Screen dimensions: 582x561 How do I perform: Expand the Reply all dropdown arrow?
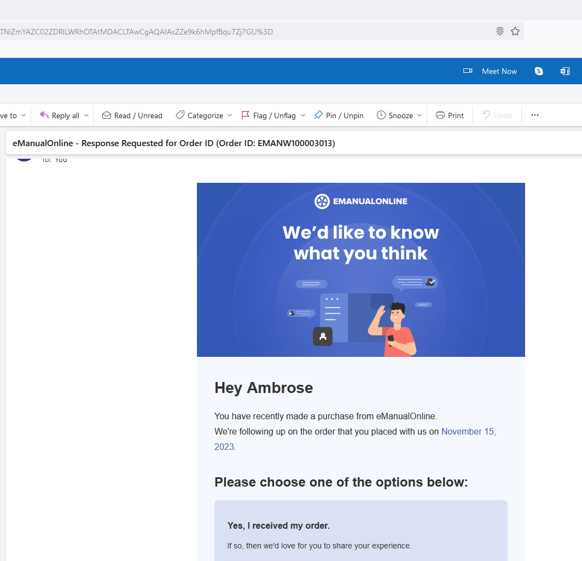86,115
